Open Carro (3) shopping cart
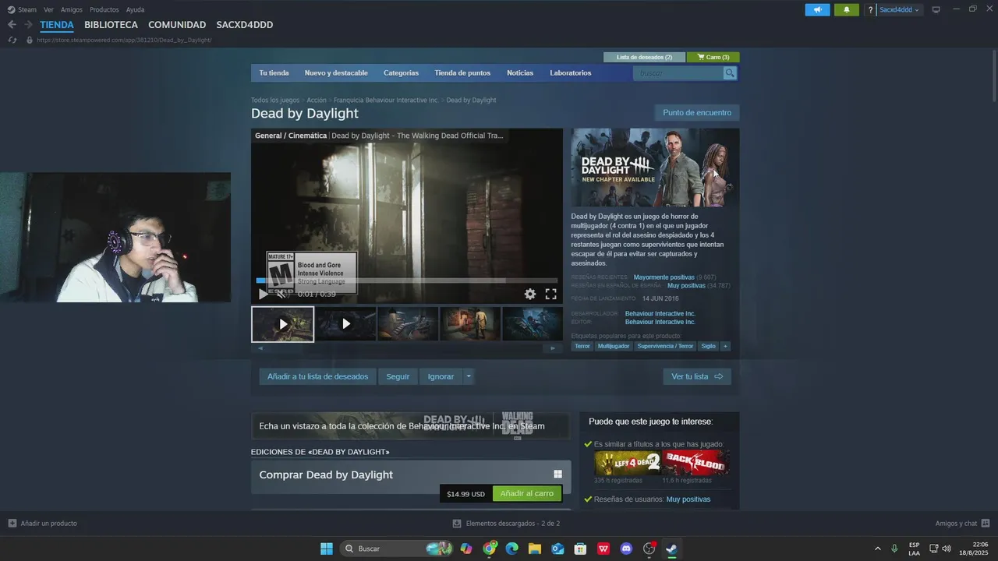 [x=713, y=57]
